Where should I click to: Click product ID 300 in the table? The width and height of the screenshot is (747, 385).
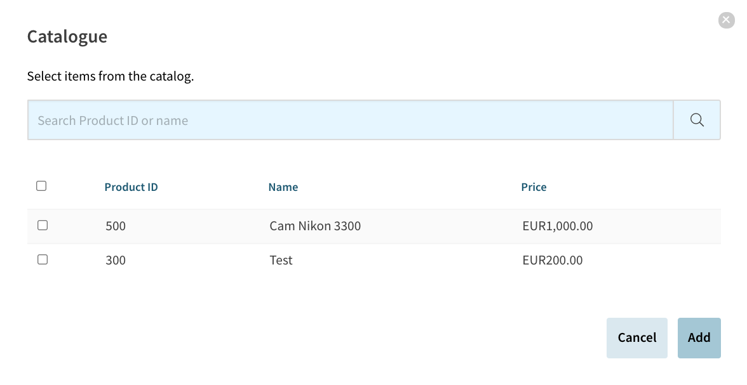pos(116,260)
